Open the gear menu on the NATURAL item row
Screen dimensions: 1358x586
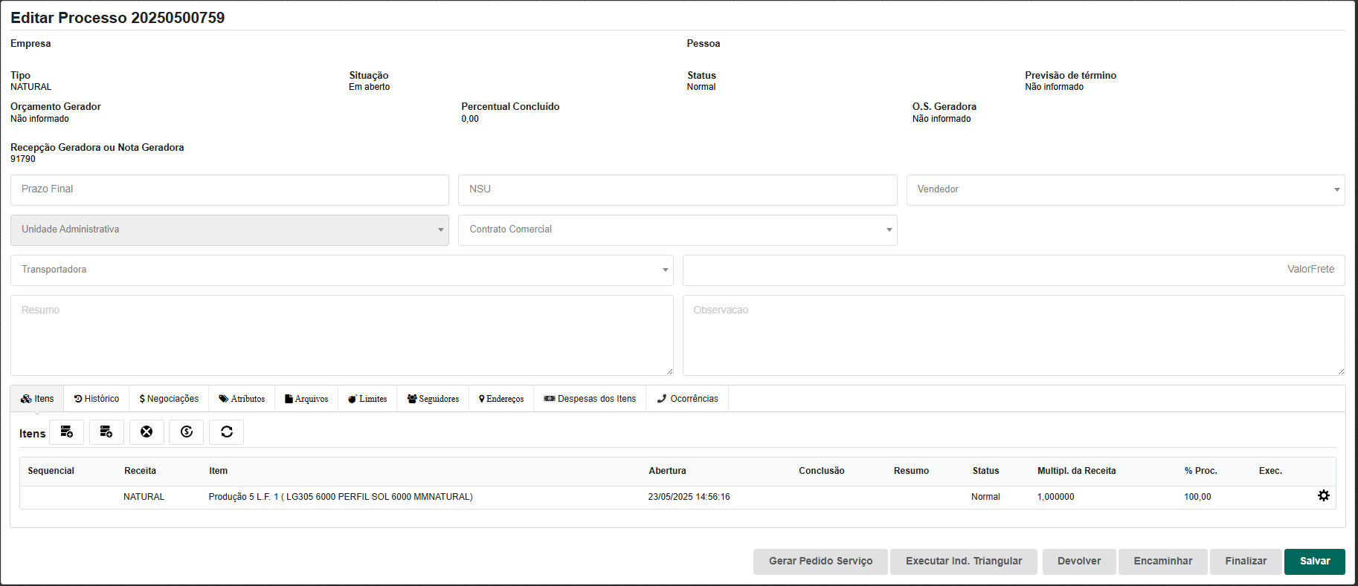[x=1323, y=496]
